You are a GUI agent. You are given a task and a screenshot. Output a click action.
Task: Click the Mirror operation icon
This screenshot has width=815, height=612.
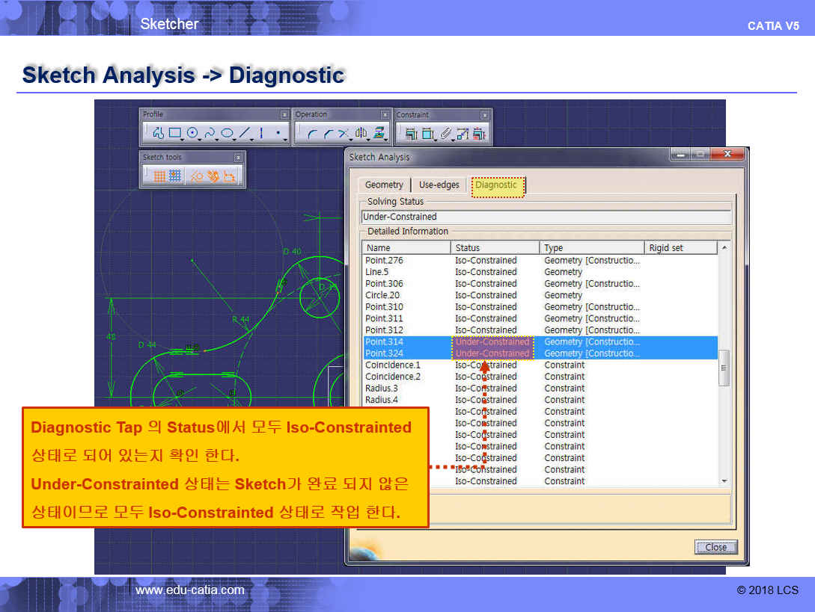[361, 134]
